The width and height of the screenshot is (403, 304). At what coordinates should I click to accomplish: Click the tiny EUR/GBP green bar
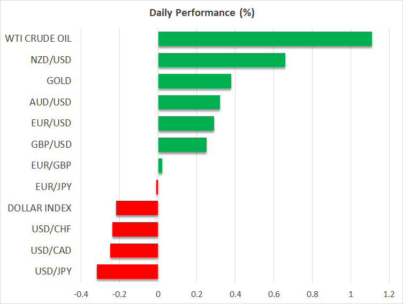click(160, 166)
